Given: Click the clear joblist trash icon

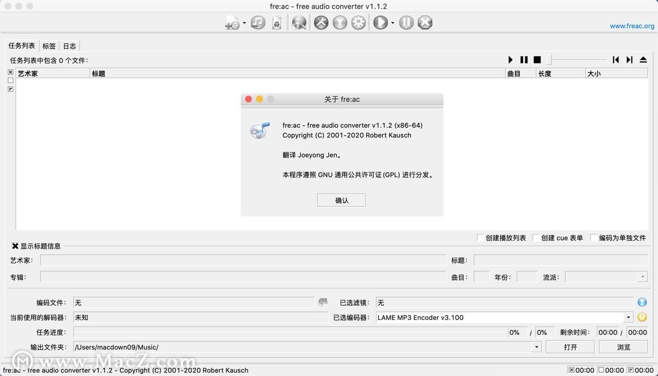Looking at the screenshot, I should tap(277, 23).
